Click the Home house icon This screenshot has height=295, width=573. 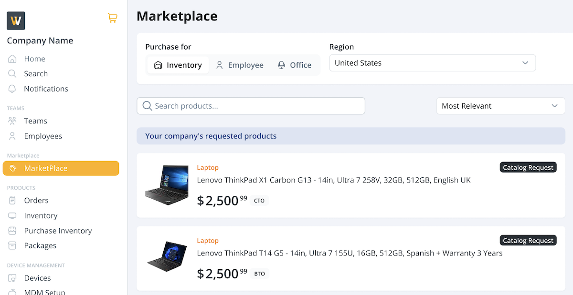click(x=12, y=59)
